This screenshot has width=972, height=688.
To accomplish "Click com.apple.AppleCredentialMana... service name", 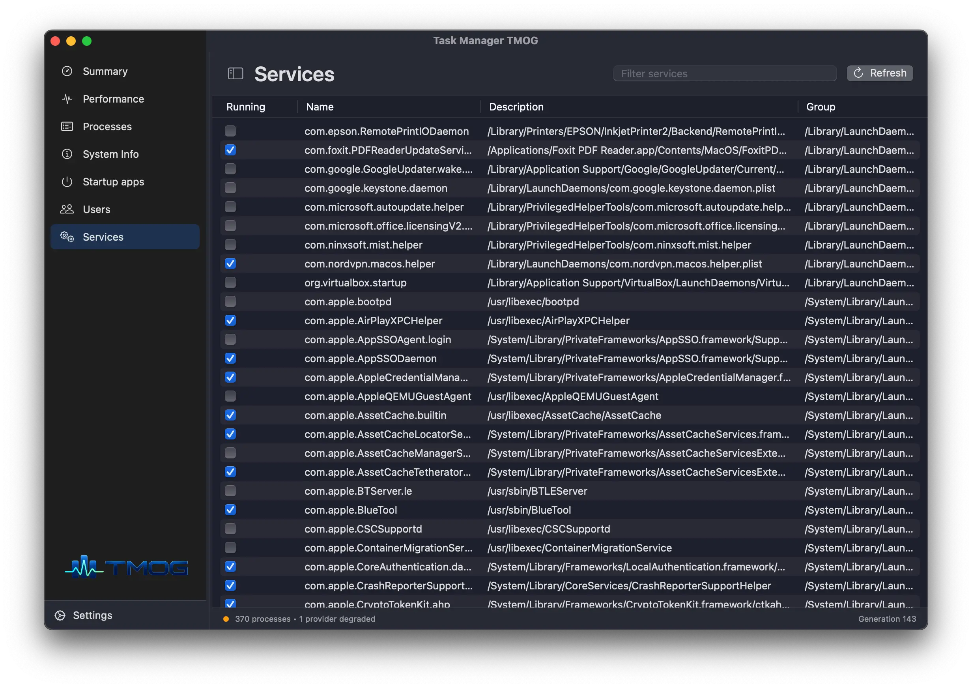I will point(386,378).
